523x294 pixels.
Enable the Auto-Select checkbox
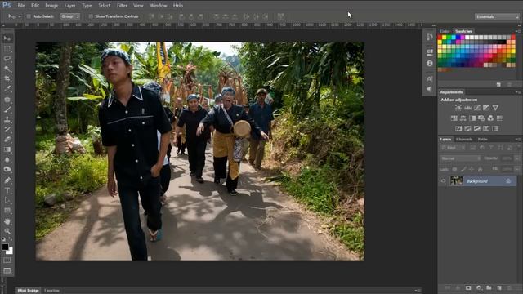29,16
